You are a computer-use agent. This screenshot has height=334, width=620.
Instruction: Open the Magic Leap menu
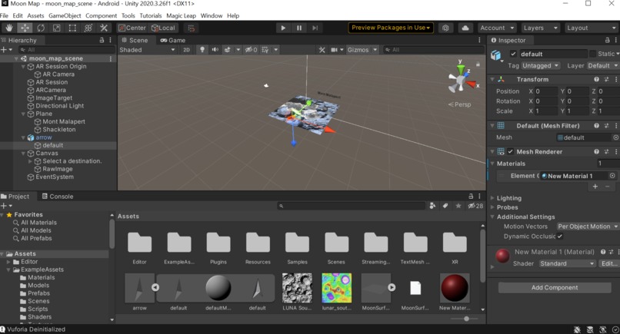point(181,16)
